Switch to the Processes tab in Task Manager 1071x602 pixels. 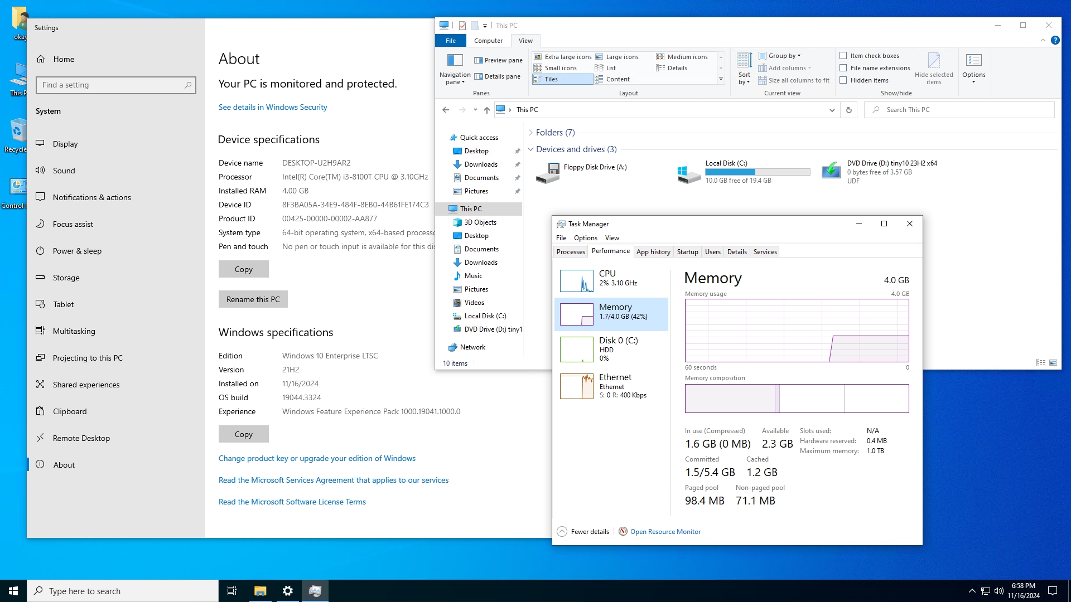[570, 252]
